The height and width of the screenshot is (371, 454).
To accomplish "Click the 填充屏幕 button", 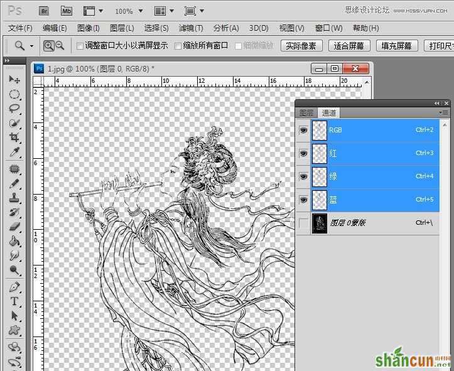I will [x=397, y=46].
